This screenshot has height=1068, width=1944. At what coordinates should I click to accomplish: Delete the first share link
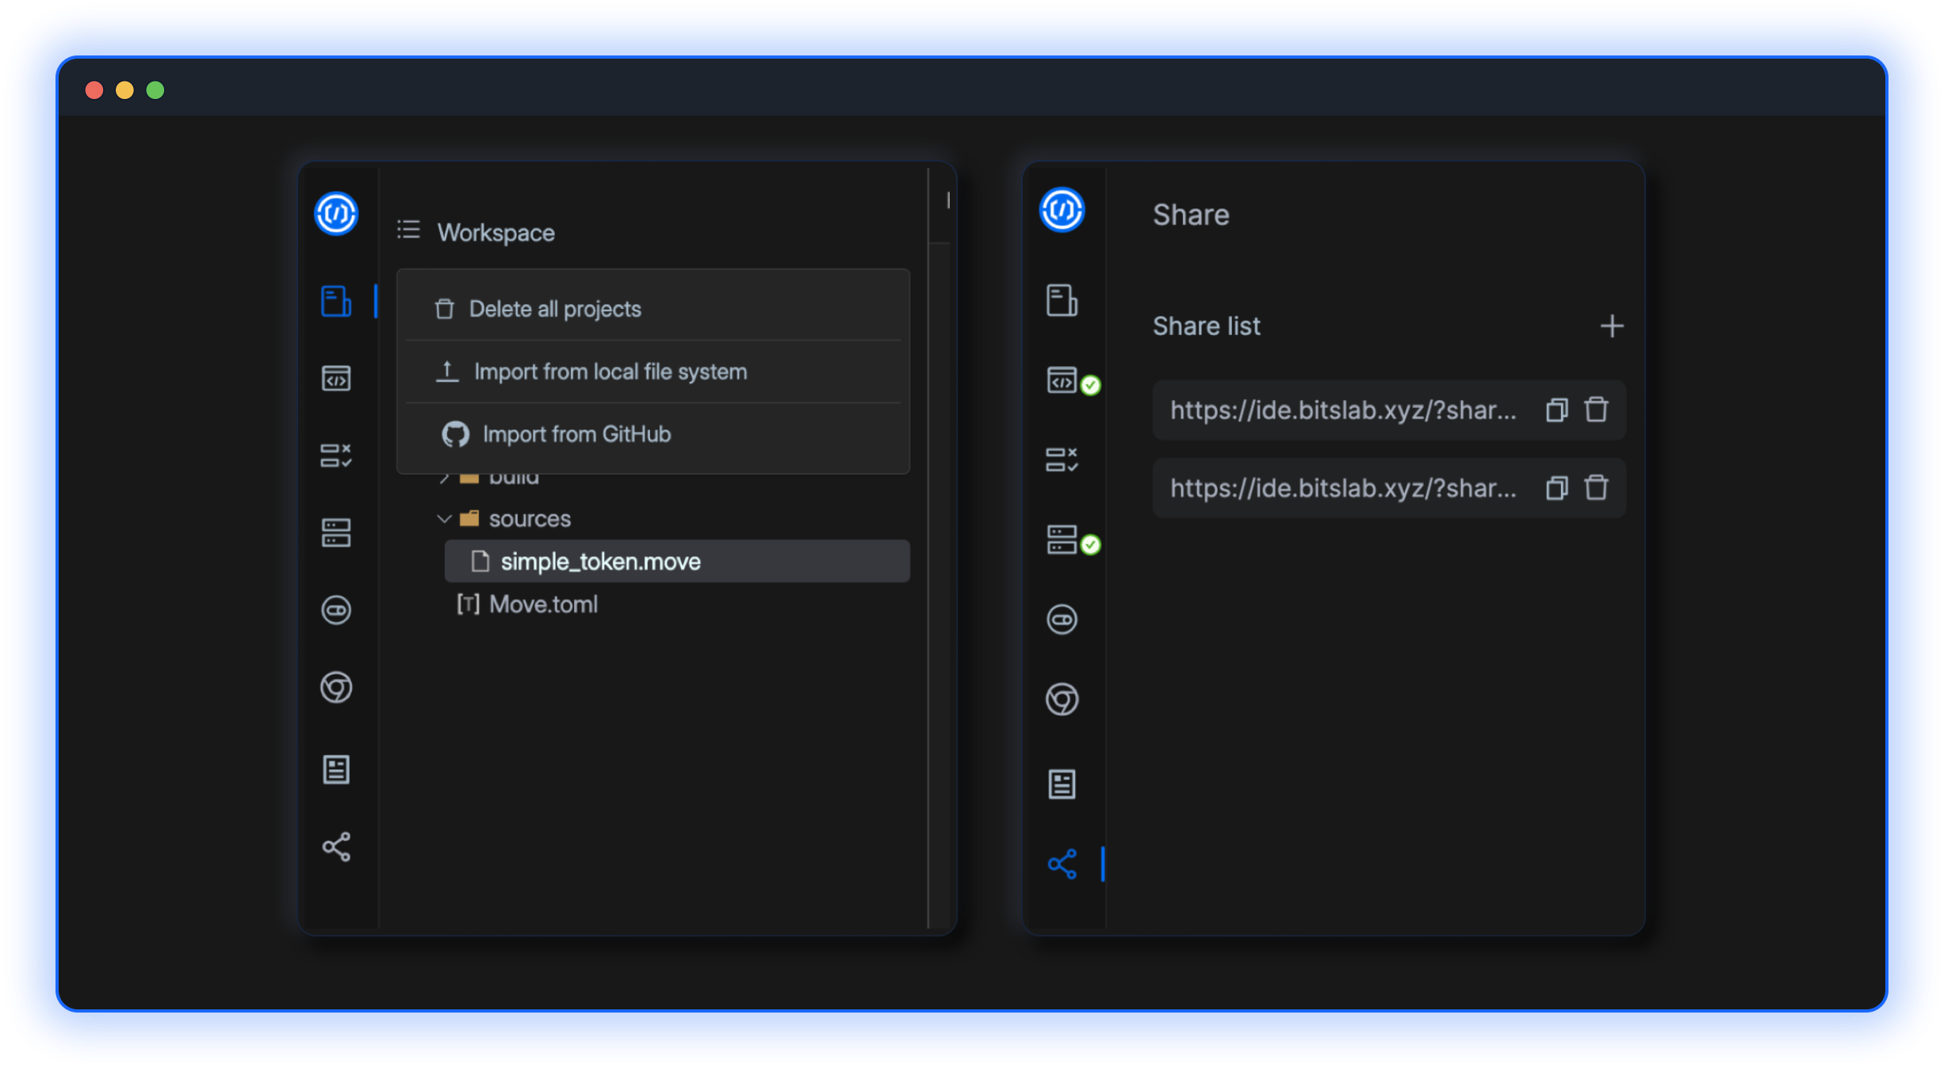point(1596,409)
